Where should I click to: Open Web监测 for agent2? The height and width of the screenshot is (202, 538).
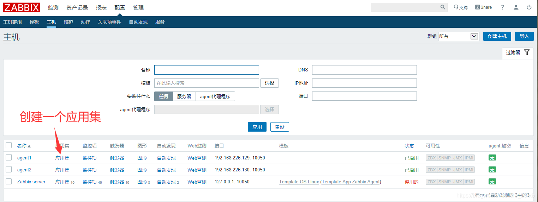click(197, 170)
